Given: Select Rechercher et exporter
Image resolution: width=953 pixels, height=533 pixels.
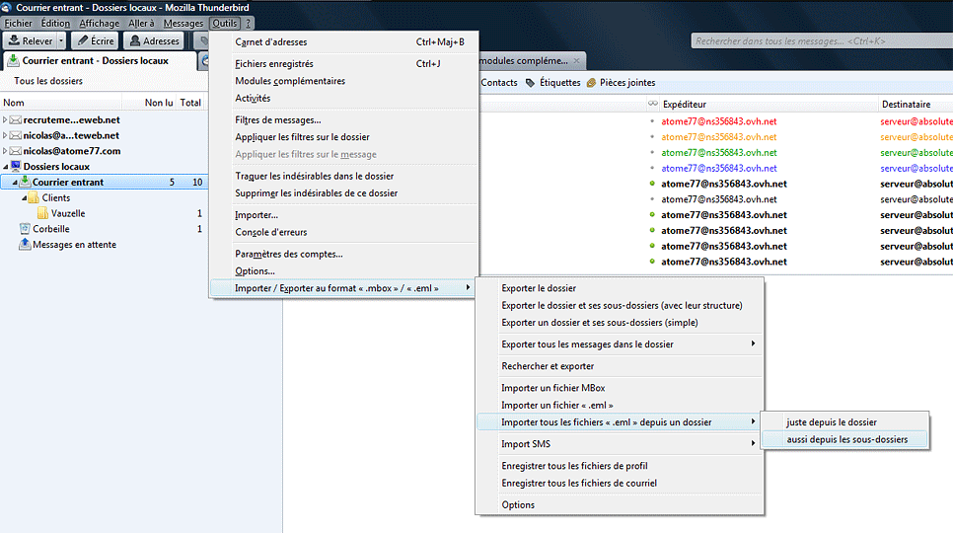Looking at the screenshot, I should [620, 366].
